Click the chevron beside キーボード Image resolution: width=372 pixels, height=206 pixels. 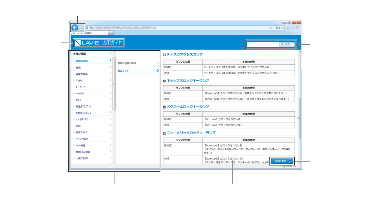coord(110,87)
